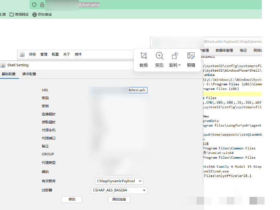
Task: Click the 代理类型 label
Action: [x=48, y=162]
